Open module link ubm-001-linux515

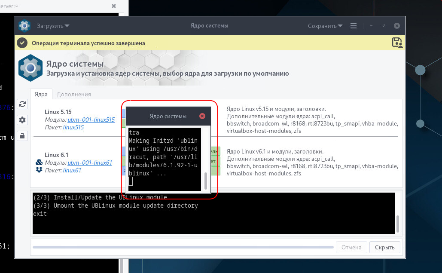(x=91, y=120)
